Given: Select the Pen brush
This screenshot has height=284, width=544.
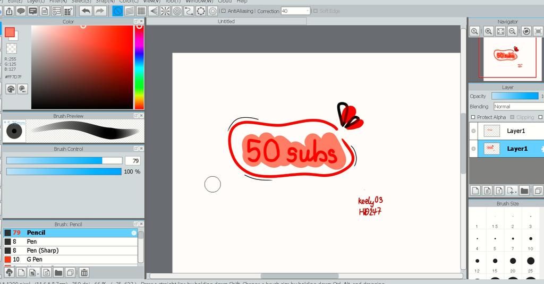Looking at the screenshot, I should (71, 242).
